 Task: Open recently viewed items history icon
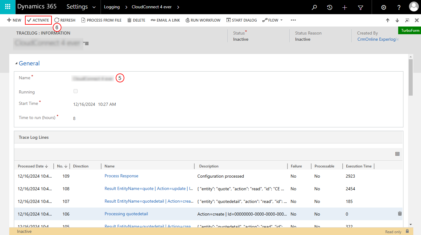pyautogui.click(x=330, y=7)
